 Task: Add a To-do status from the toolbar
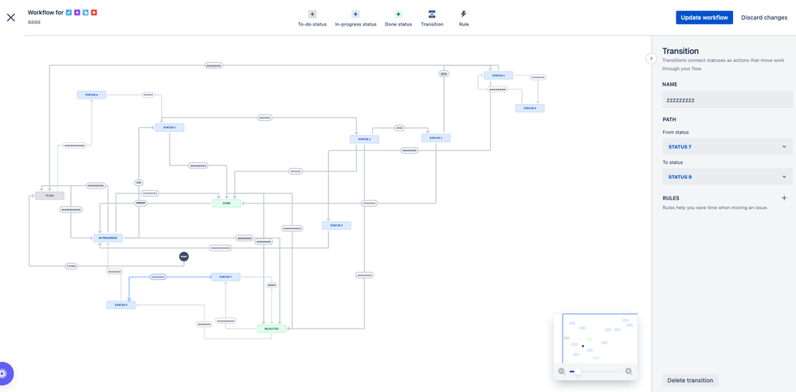pyautogui.click(x=312, y=18)
